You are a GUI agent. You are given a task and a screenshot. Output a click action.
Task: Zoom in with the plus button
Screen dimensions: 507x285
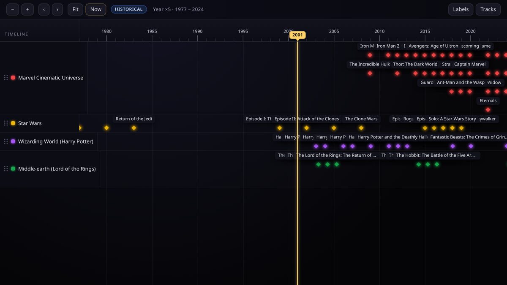[27, 9]
